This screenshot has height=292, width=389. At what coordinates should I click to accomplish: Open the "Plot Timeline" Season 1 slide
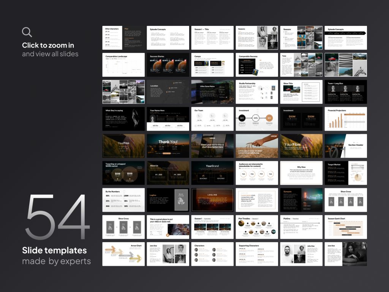[257, 227]
